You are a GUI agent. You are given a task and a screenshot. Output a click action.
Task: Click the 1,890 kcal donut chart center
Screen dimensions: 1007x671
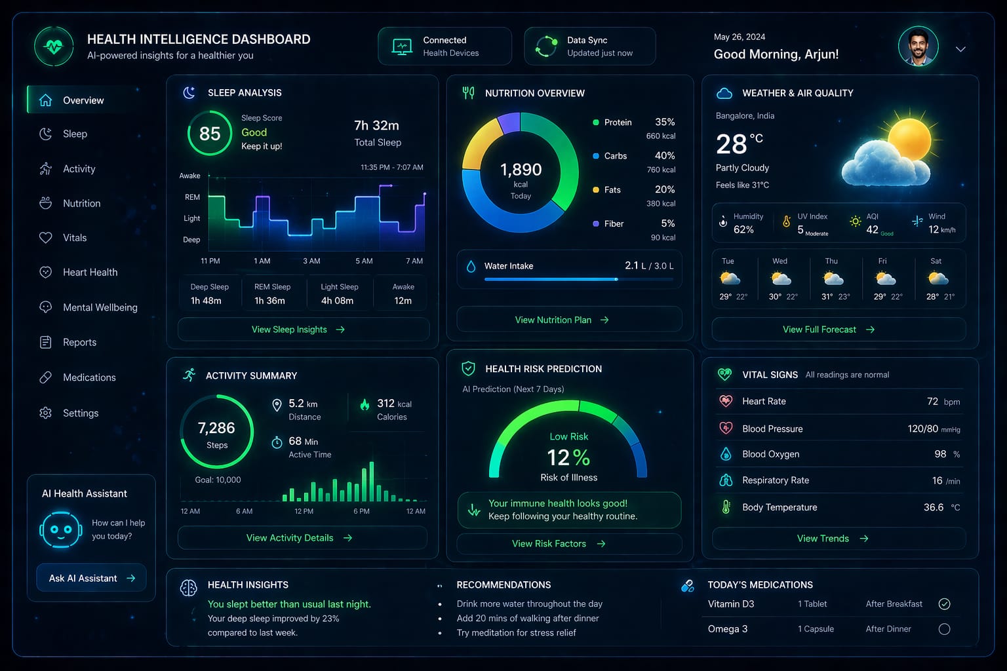[x=521, y=172]
